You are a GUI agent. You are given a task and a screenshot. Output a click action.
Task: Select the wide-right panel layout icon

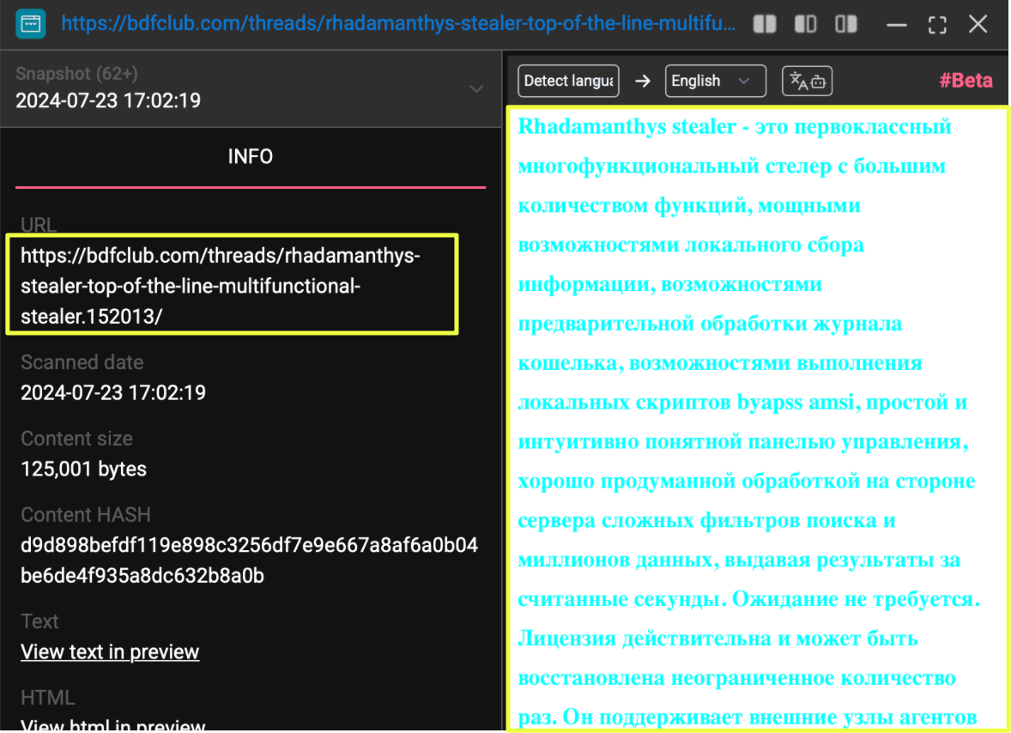[846, 24]
